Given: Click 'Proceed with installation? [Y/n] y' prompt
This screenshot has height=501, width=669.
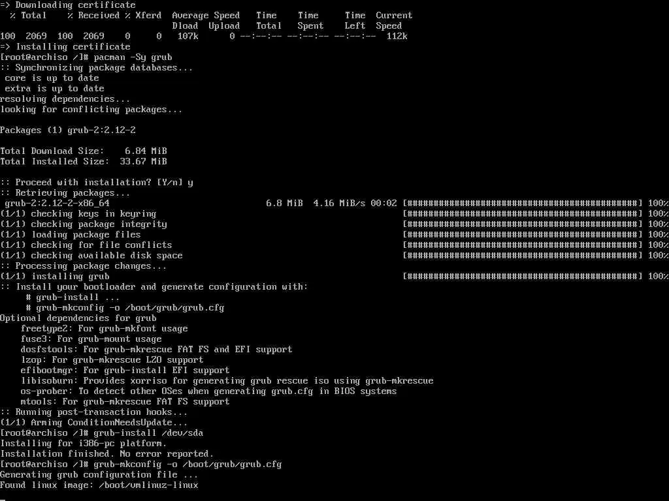Looking at the screenshot, I should point(97,183).
